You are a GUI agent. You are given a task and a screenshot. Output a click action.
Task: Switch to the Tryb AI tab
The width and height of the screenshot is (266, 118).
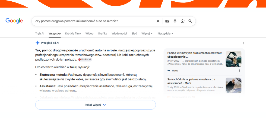pos(40,34)
